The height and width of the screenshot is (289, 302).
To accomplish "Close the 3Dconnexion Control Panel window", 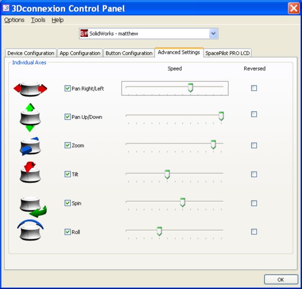I will pyautogui.click(x=294, y=8).
